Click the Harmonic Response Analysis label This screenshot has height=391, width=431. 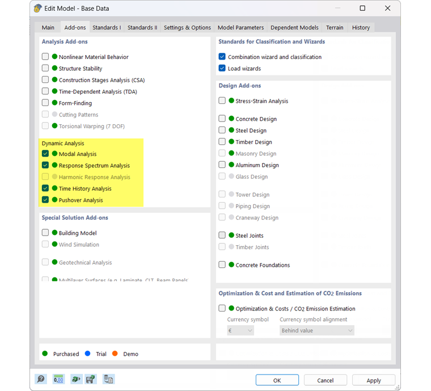tap(95, 177)
